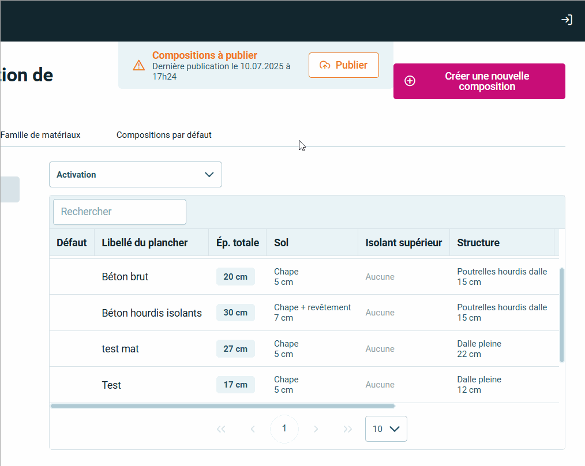Click the Ép. totale column header

(238, 243)
